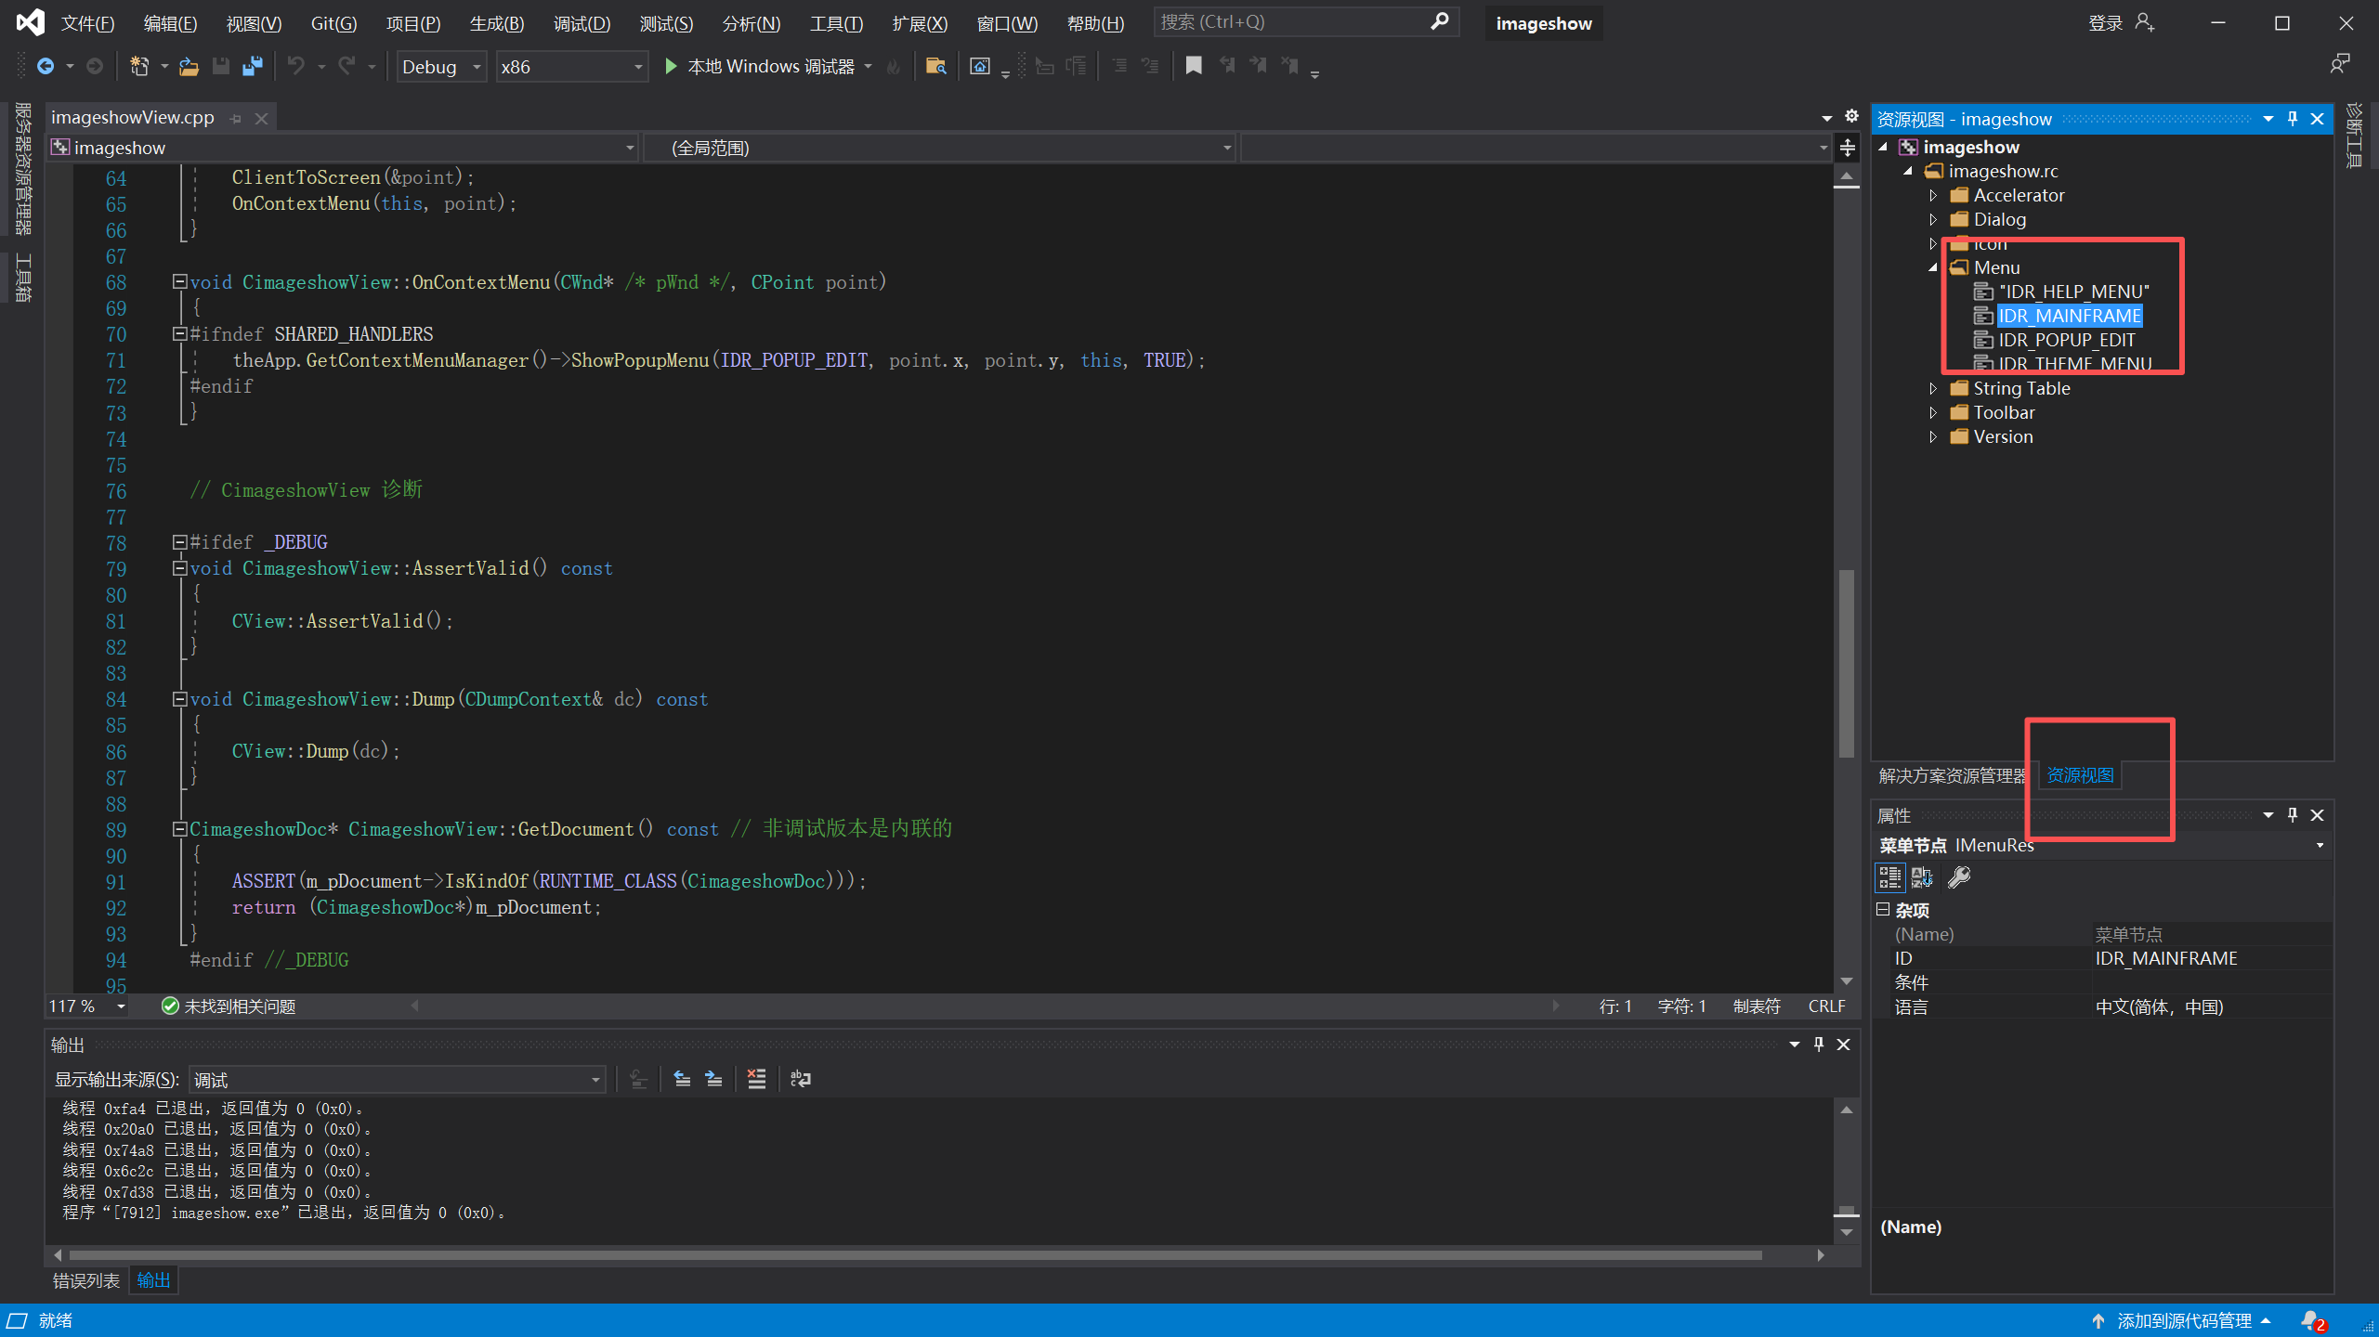
Task: Click the Clear All output icon
Action: [x=756, y=1079]
